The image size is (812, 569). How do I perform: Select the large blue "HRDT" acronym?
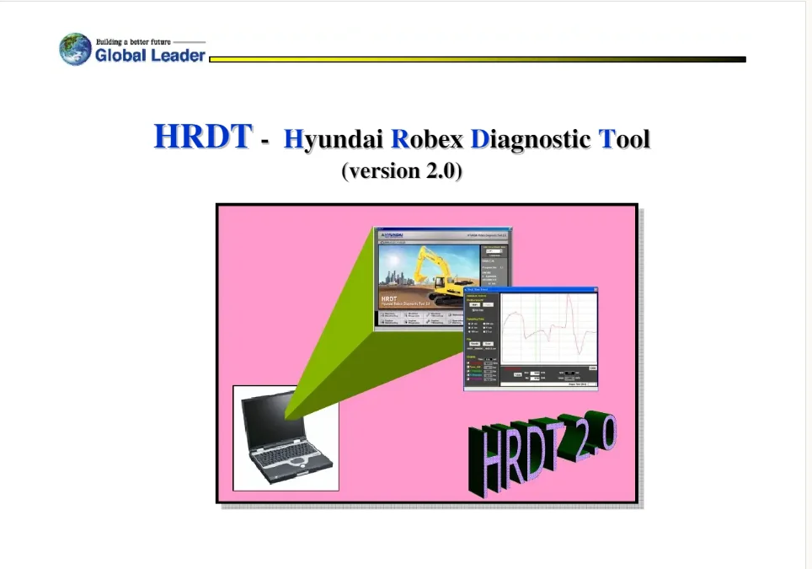tap(203, 137)
